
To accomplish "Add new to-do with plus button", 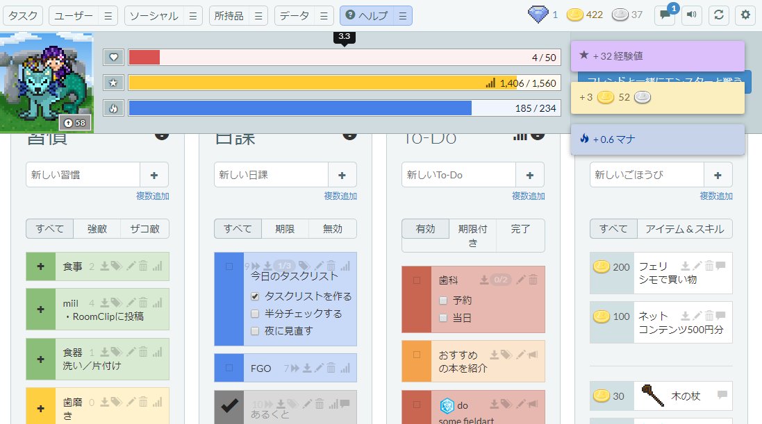I will [x=530, y=175].
